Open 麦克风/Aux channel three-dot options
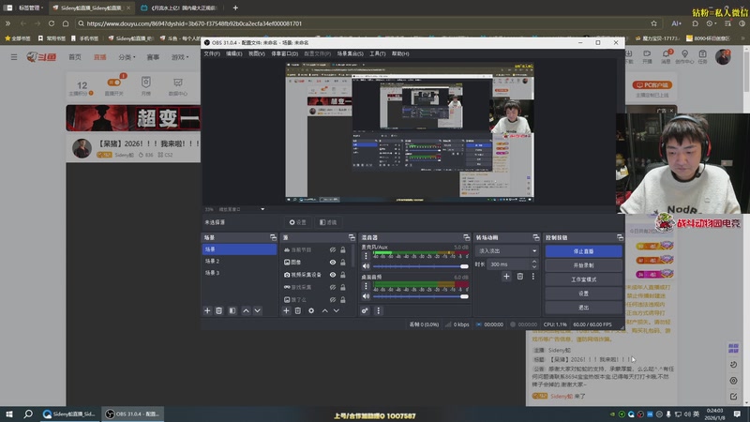750x422 pixels. click(366, 256)
